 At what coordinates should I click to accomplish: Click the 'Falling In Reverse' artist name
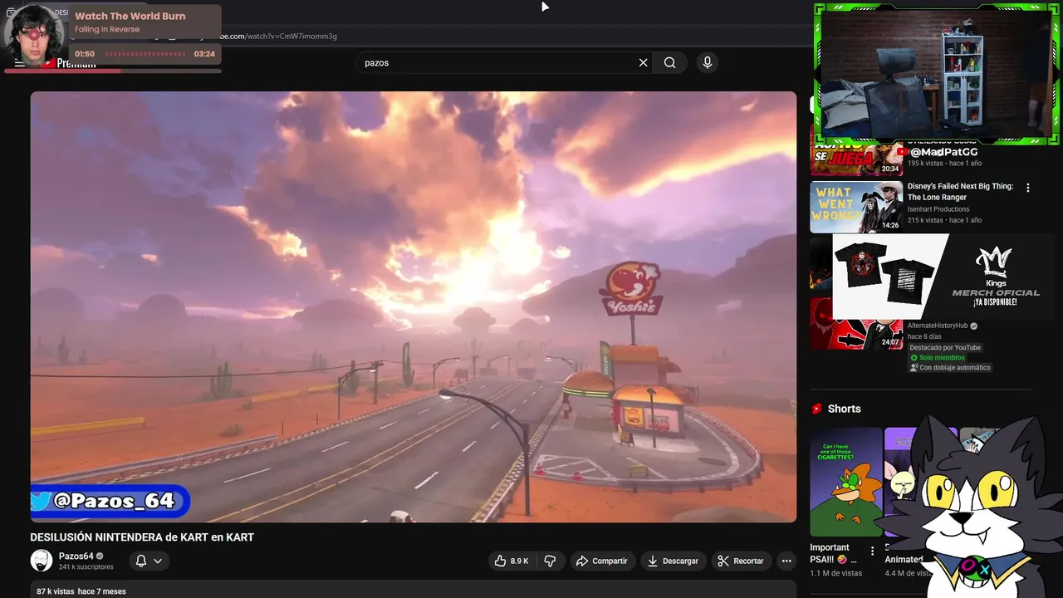coord(107,29)
